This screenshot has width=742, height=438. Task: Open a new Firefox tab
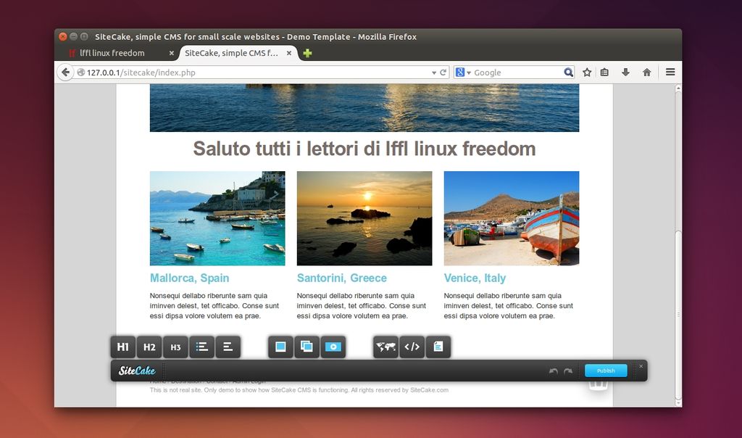[x=307, y=53]
